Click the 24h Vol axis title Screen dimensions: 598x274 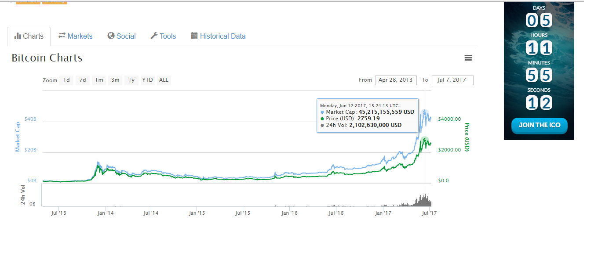click(x=23, y=194)
